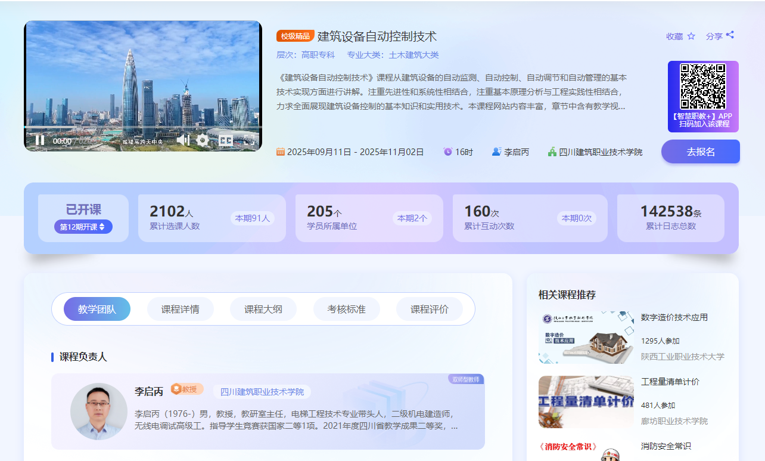Switch to the 课程详情 tab
Viewport: 765px width, 461px height.
[181, 309]
